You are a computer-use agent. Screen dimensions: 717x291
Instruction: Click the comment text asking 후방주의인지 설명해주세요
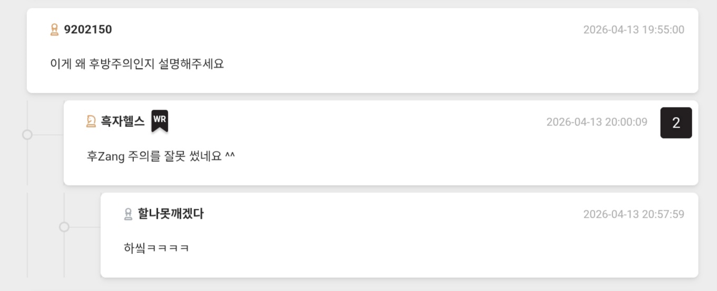click(x=137, y=64)
